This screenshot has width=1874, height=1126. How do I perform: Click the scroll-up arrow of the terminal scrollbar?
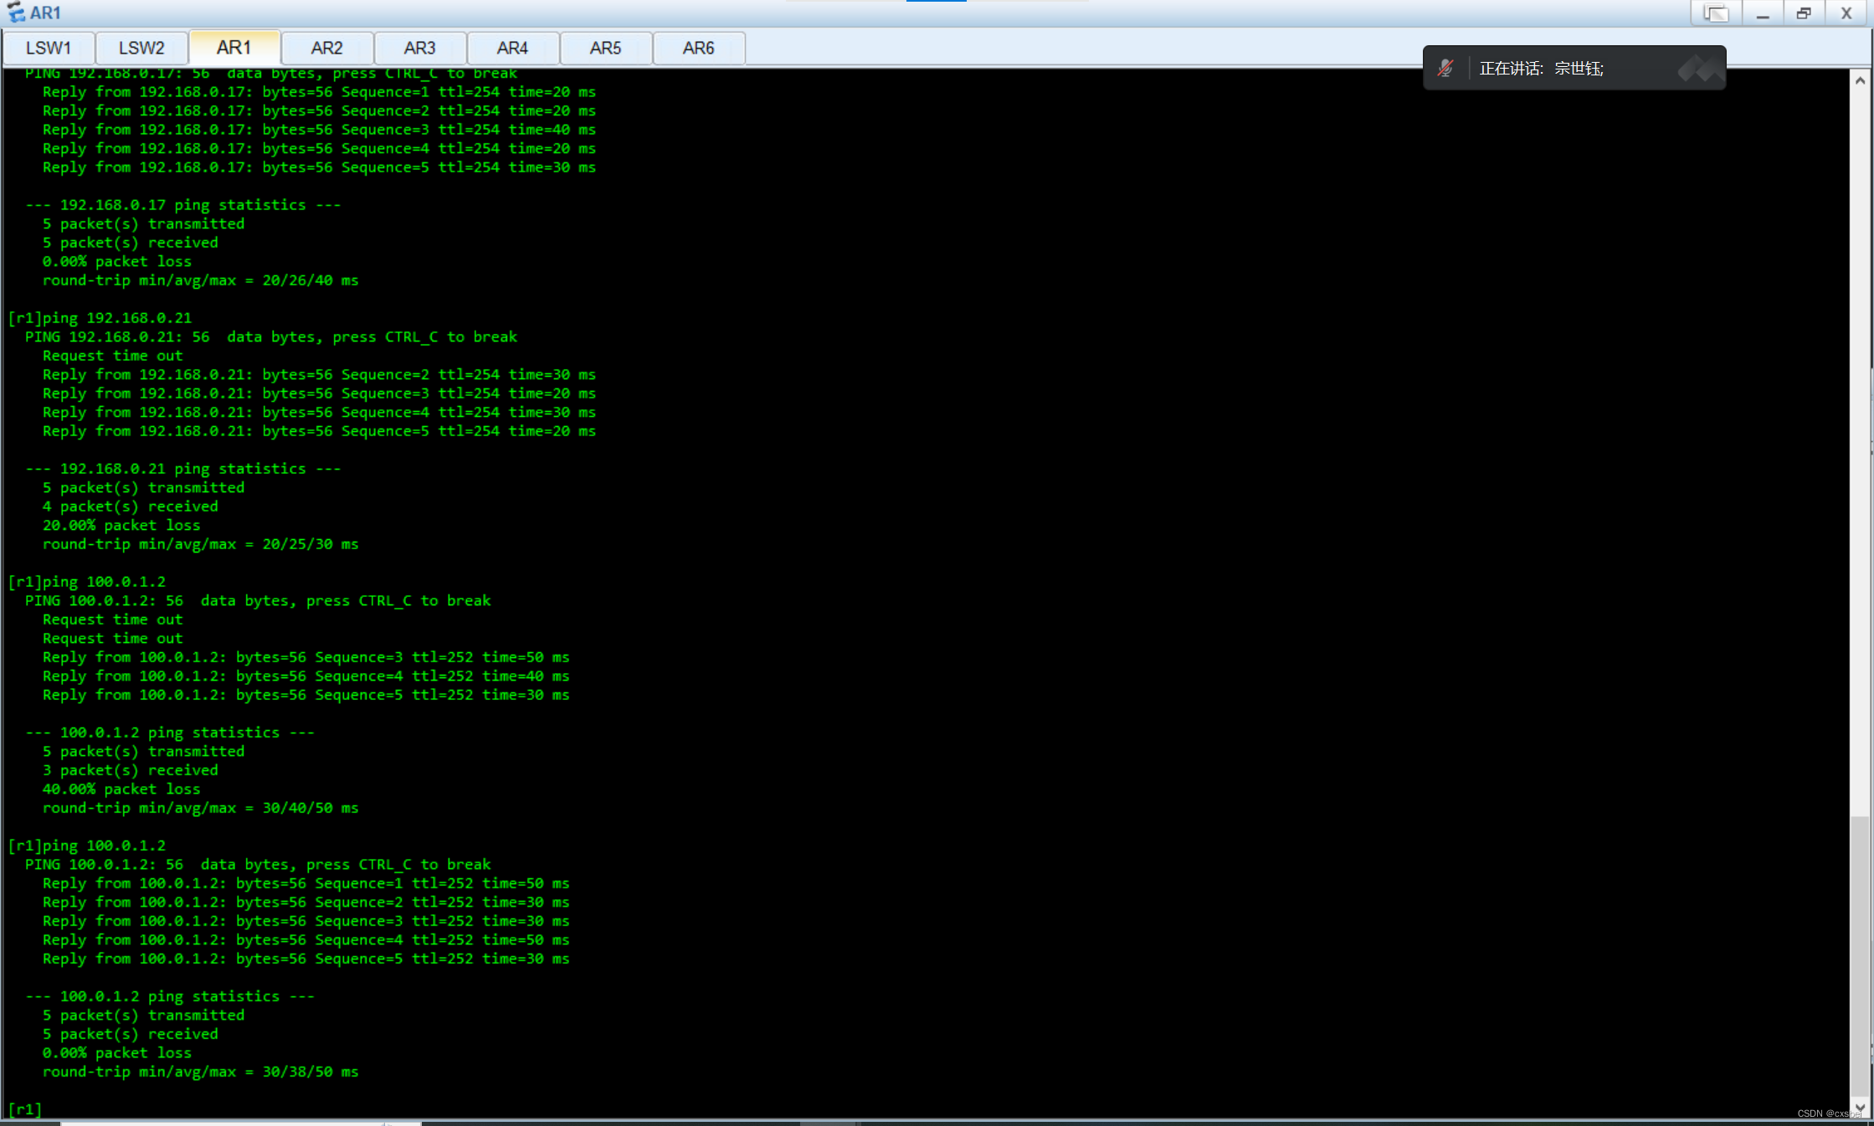tap(1860, 81)
